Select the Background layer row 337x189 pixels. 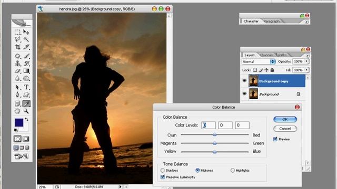273,94
